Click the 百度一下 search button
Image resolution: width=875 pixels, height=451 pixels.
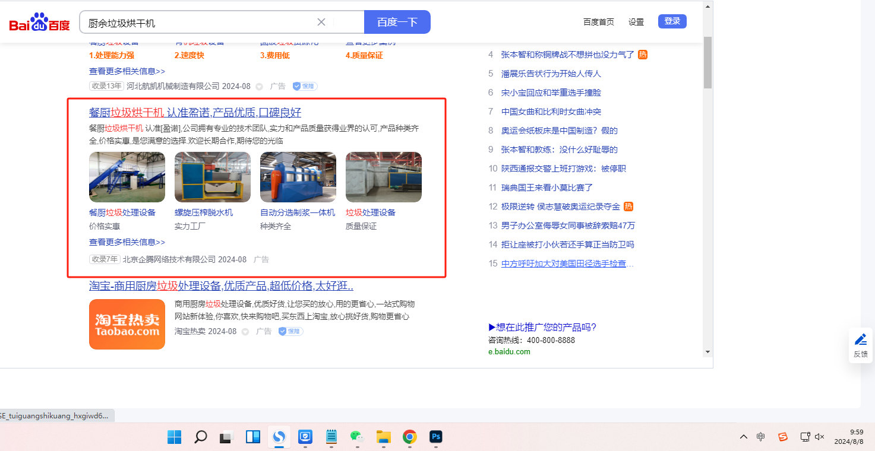[397, 22]
